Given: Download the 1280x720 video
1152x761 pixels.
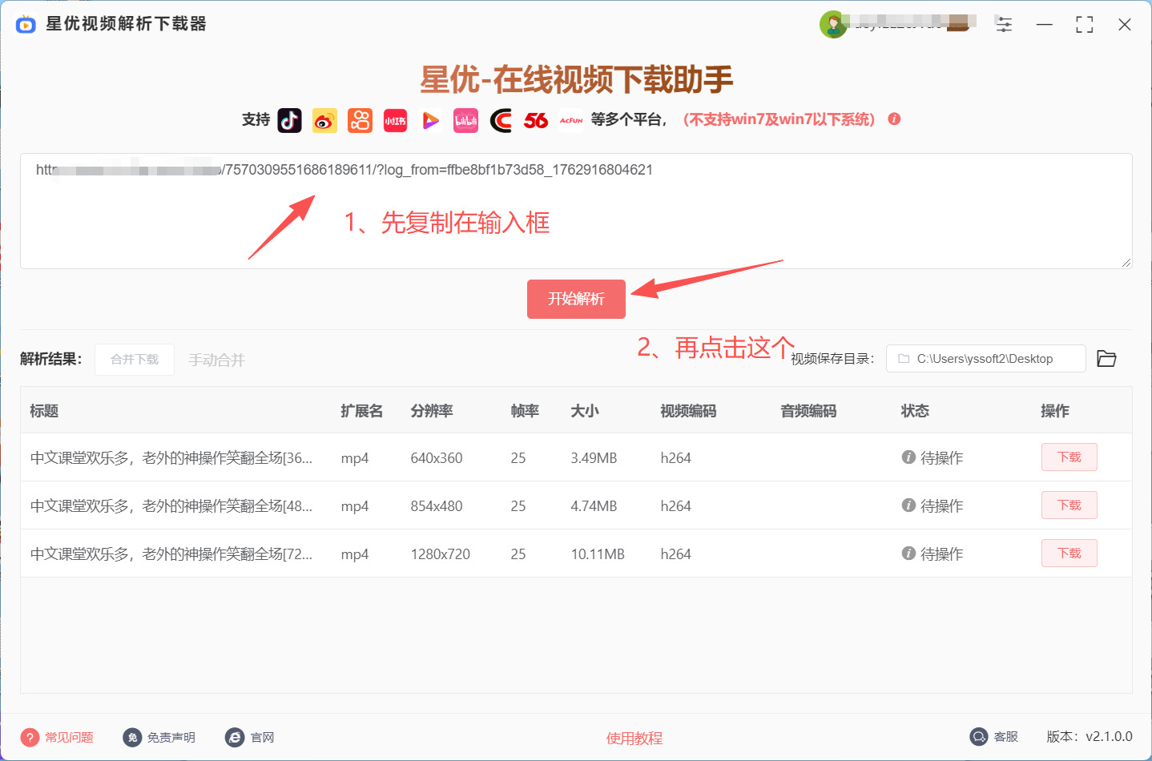Looking at the screenshot, I should point(1069,554).
